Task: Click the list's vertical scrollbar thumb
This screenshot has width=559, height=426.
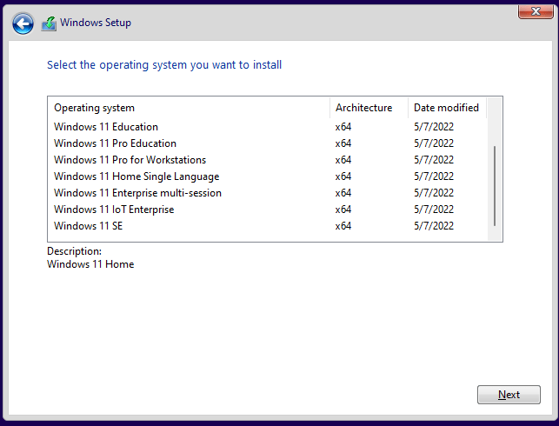Action: [x=495, y=185]
